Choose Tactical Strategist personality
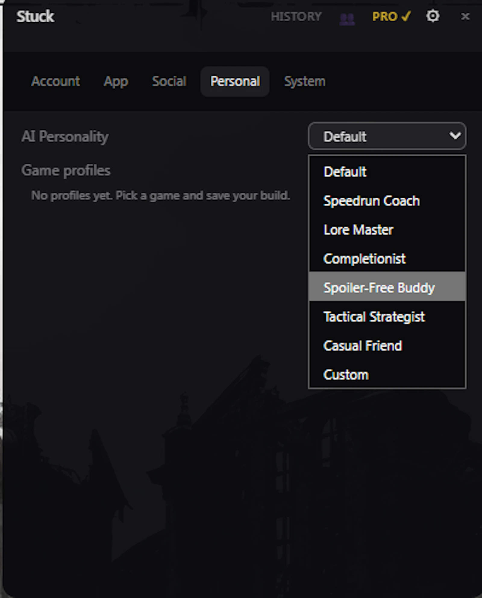The height and width of the screenshot is (598, 482). pyautogui.click(x=387, y=317)
